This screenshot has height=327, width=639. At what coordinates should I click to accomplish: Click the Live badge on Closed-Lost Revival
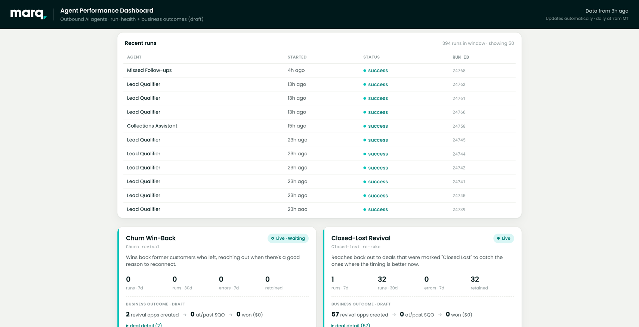point(503,238)
